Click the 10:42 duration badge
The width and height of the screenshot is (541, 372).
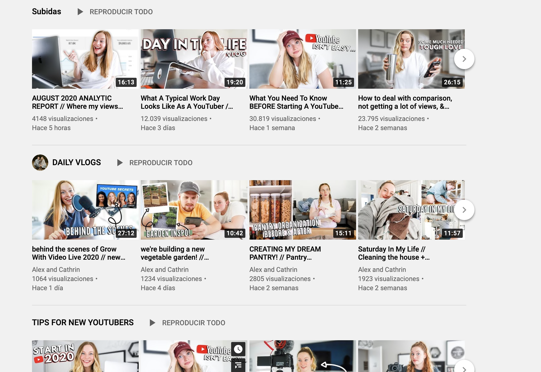[x=235, y=233]
